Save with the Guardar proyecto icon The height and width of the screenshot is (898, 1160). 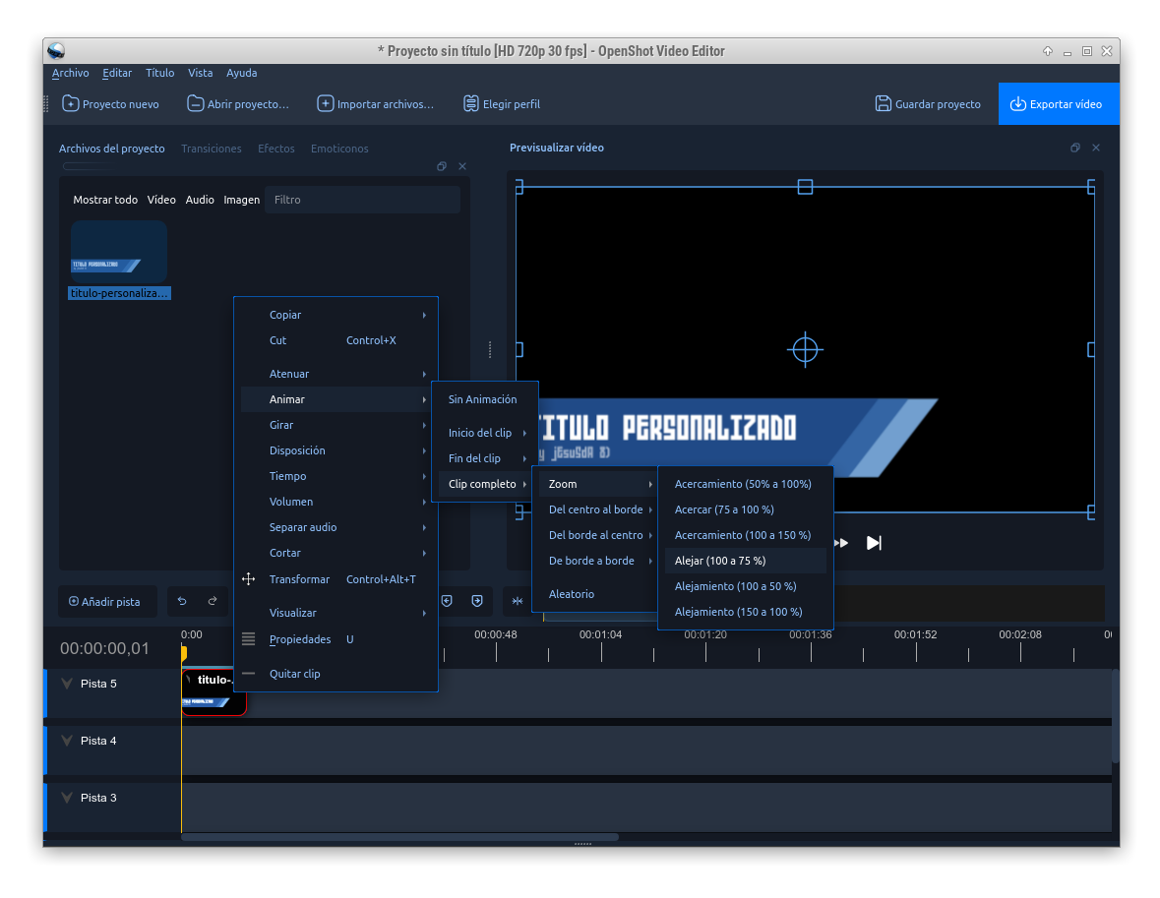tap(884, 104)
